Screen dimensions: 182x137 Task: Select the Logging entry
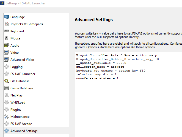(36, 67)
